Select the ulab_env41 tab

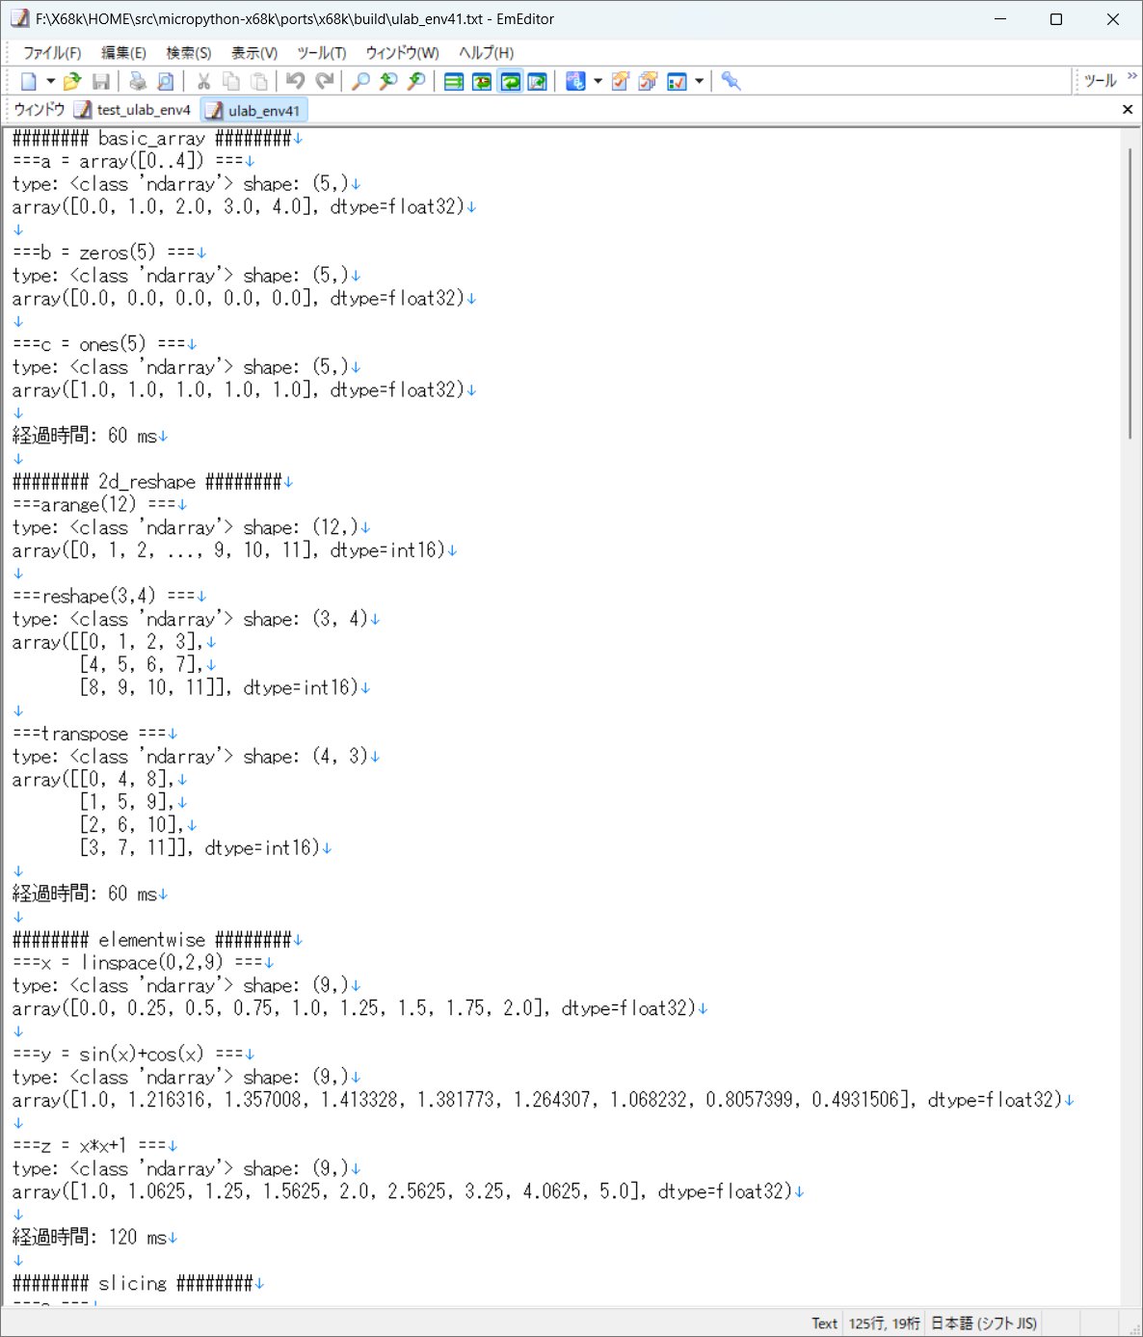(x=253, y=110)
